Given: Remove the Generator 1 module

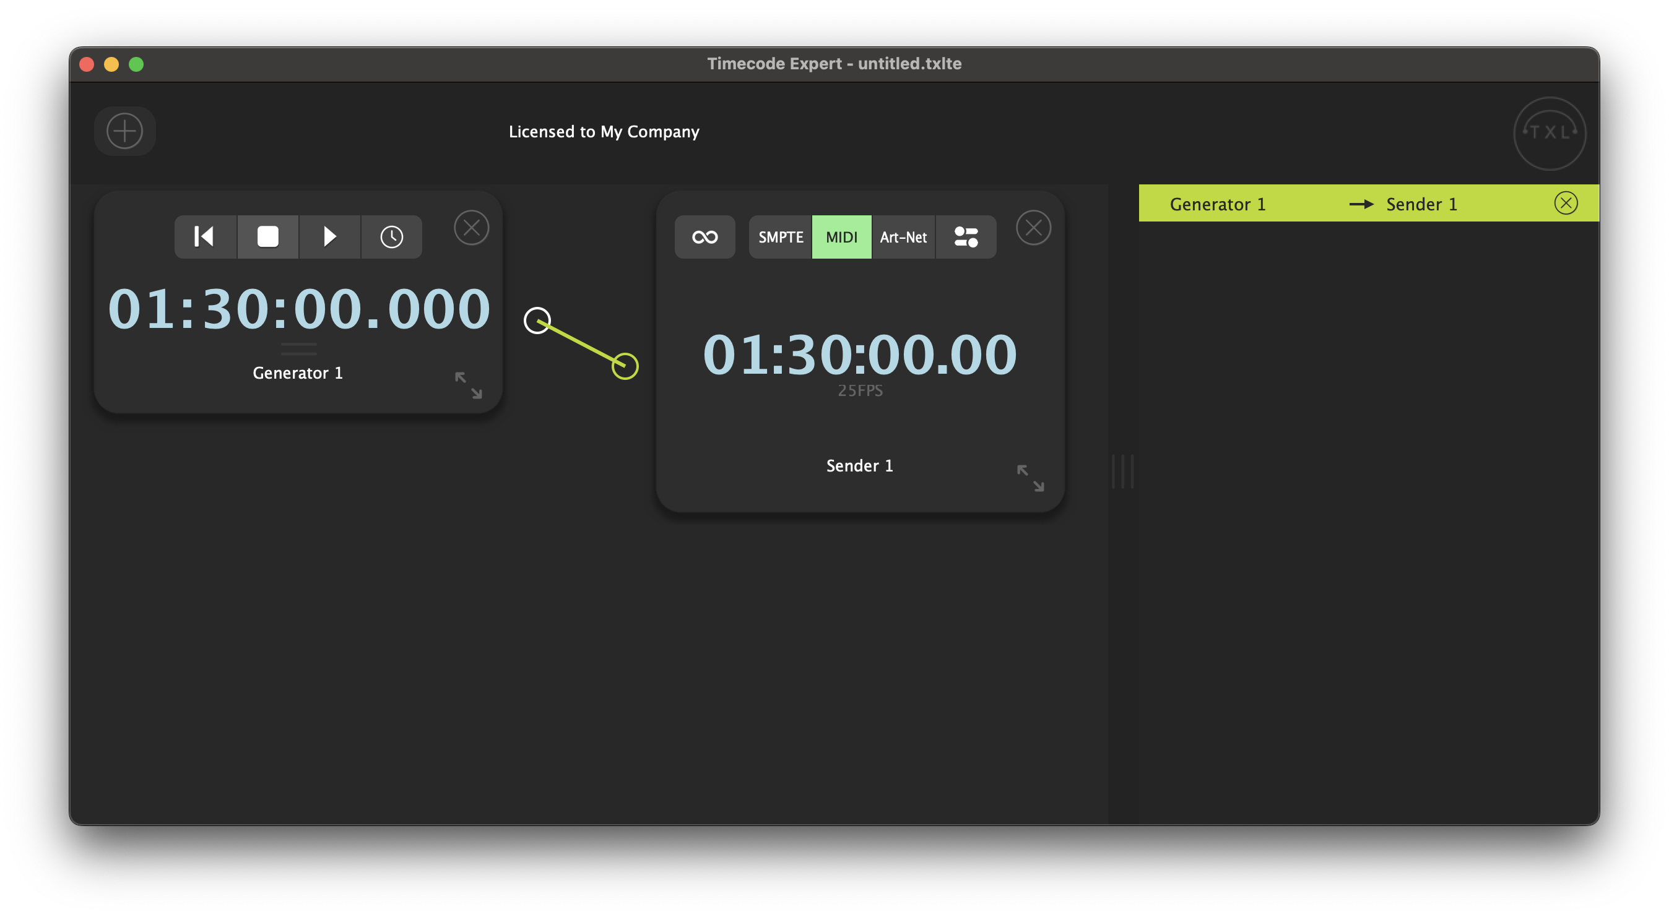Looking at the screenshot, I should point(471,227).
